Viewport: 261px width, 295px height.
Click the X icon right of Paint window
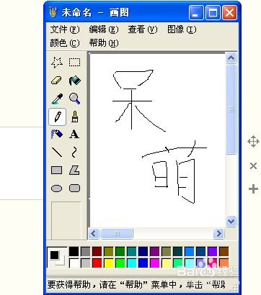point(253,165)
